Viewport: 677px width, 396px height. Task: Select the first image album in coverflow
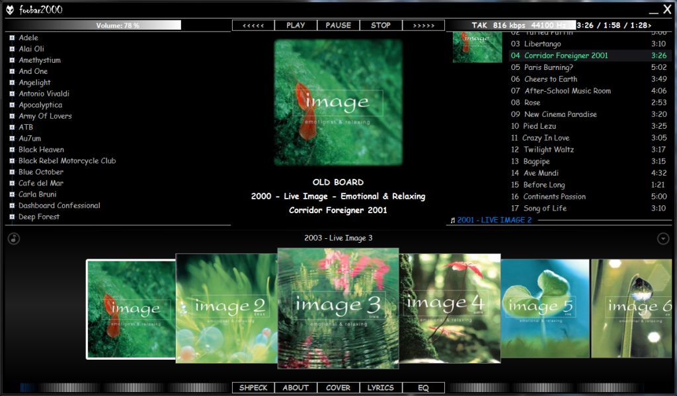pos(132,309)
